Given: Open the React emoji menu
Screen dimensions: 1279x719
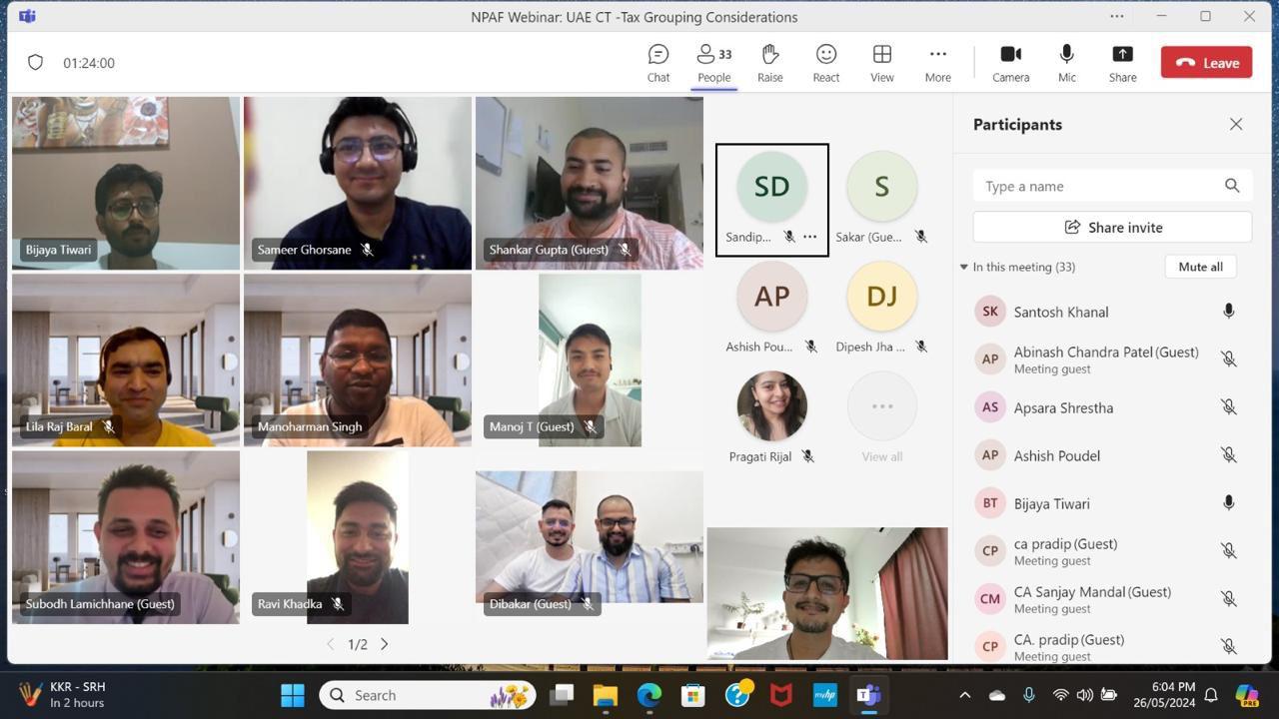Looking at the screenshot, I should [825, 63].
